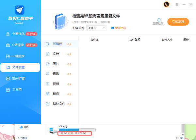The width and height of the screenshot is (196, 140).
Task: Select the 文档 category tab
Action: pos(60,54)
